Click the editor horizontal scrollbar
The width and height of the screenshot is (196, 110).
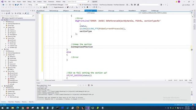point(97,80)
